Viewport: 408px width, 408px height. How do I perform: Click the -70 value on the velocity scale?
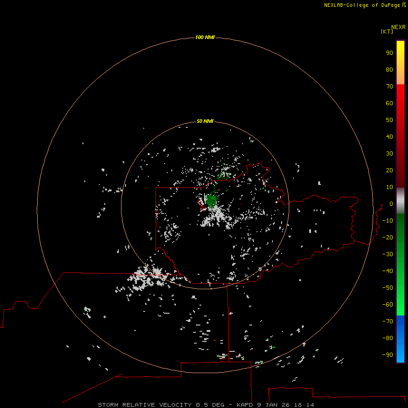pyautogui.click(x=388, y=321)
